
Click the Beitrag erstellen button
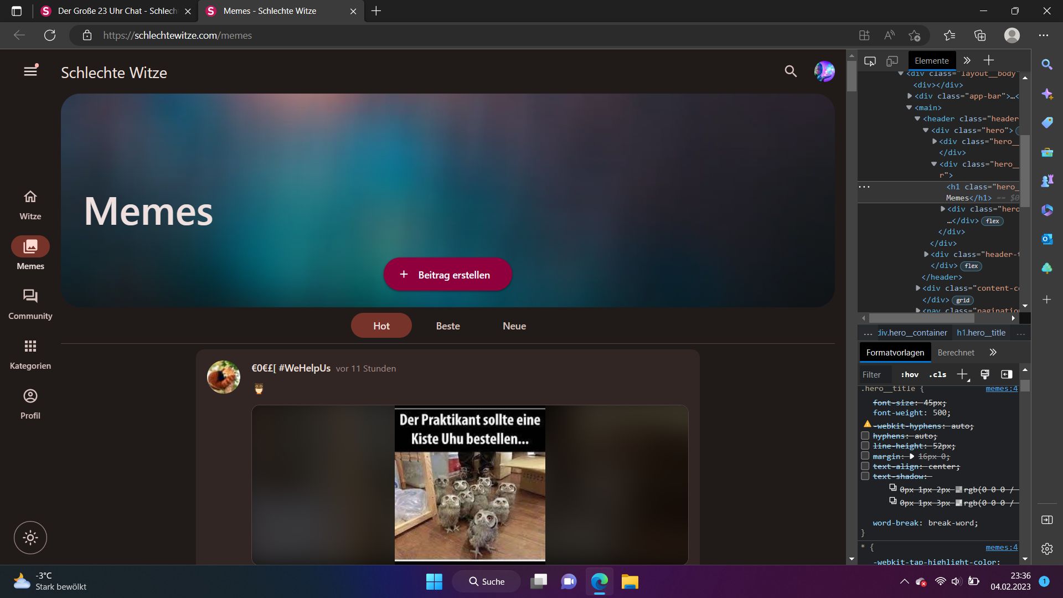447,275
